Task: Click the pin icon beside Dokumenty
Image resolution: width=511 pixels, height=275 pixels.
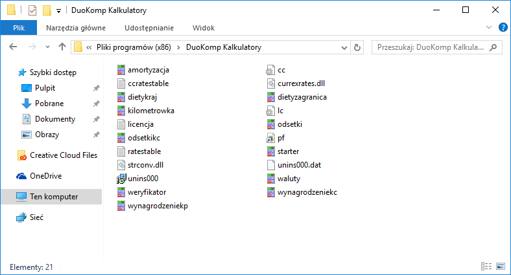Action: point(97,119)
